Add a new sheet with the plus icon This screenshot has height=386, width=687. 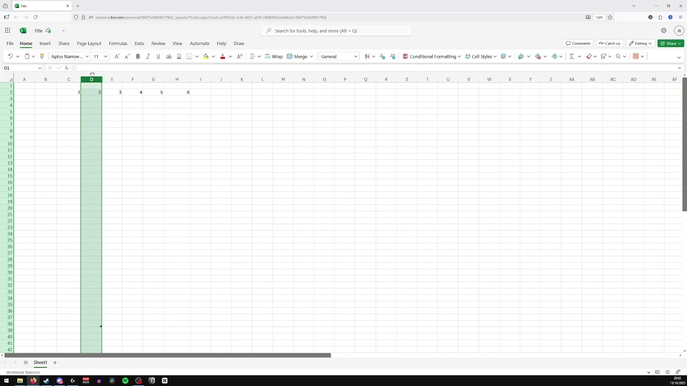pos(54,362)
